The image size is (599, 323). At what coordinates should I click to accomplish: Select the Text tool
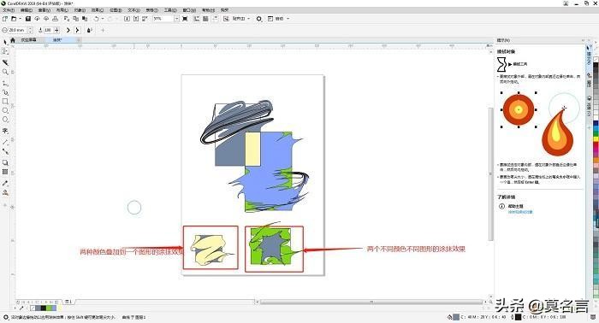click(5, 131)
